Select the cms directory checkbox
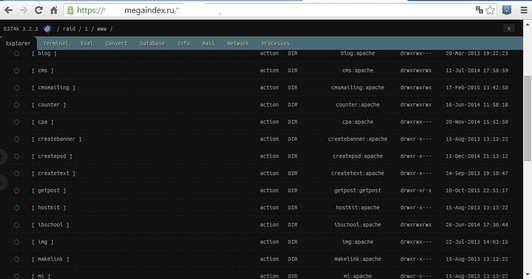Screen dimensions: 532x279 (x=17, y=71)
